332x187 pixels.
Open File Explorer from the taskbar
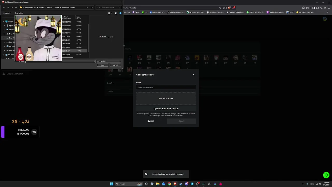tap(158, 184)
